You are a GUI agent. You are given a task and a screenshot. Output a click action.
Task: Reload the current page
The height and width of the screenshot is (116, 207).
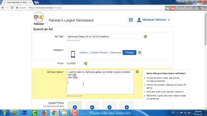tap(12, 8)
